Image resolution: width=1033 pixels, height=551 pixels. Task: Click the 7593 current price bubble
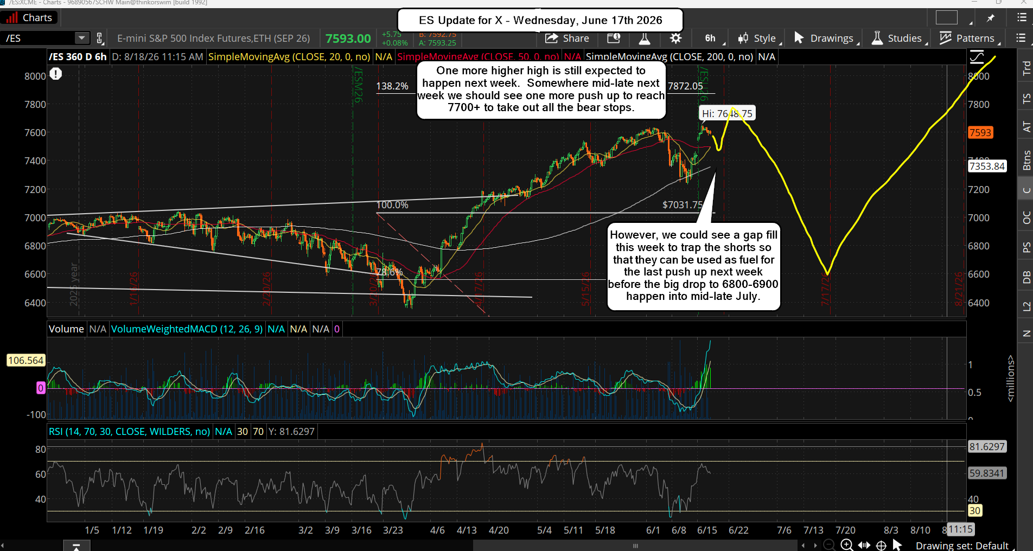[981, 132]
